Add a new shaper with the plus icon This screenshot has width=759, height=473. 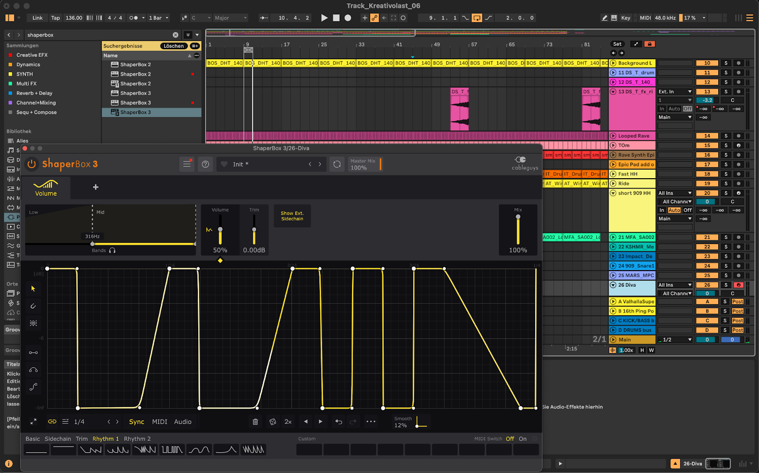[96, 187]
